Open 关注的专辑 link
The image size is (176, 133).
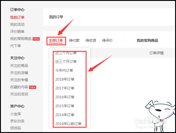pyautogui.click(x=19, y=80)
